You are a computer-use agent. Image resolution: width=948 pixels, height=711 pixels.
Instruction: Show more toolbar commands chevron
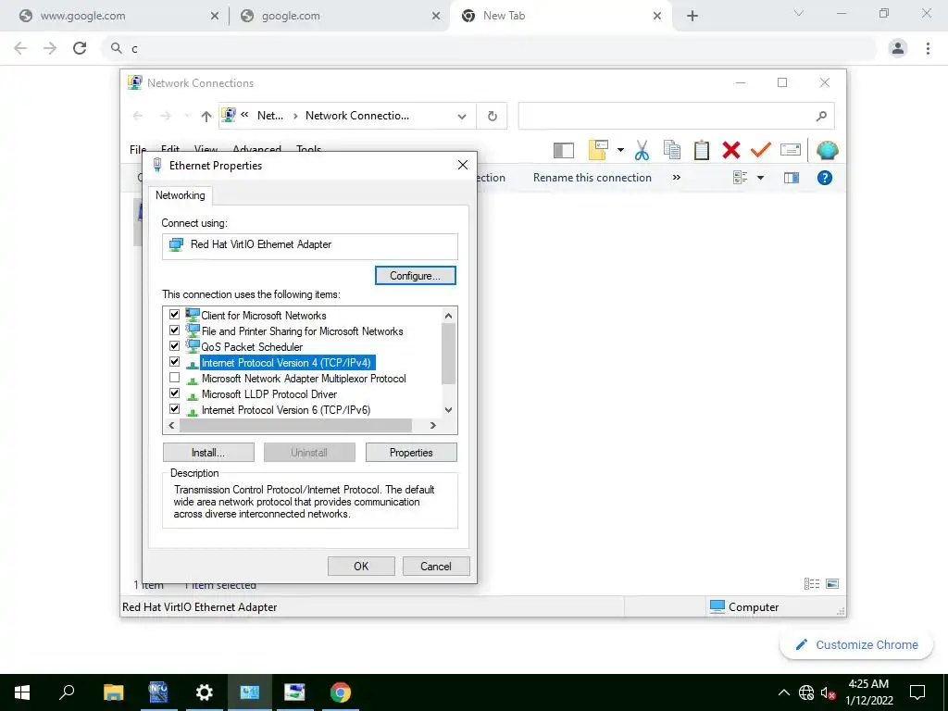pyautogui.click(x=677, y=177)
